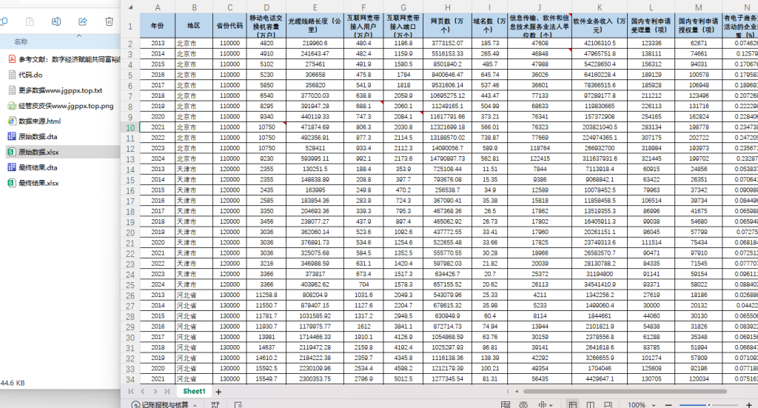This screenshot has height=408, width=758.
Task: Click 天津市 cell in row 14
Action: (194, 169)
